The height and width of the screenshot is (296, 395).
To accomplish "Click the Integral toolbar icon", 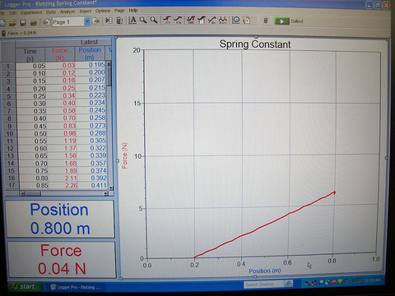I will pyautogui.click(x=202, y=20).
